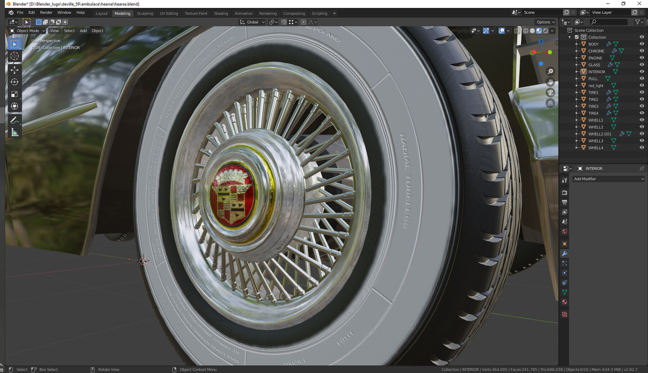Open the Texture properties tab
Screen dimensions: 648x373
(564, 314)
